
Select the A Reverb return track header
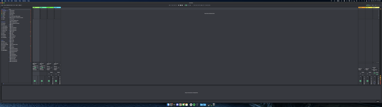point(361,7)
